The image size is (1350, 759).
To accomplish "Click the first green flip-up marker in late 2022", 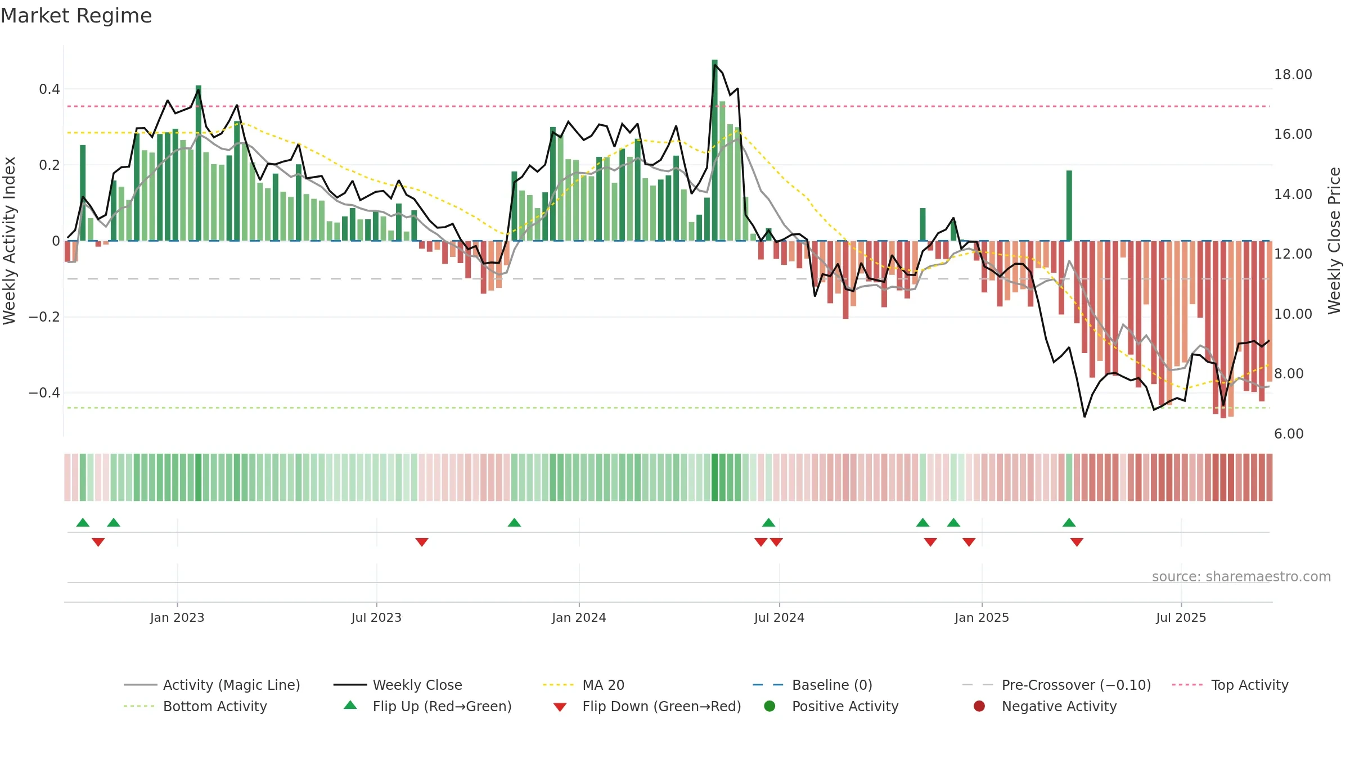I will [x=83, y=522].
